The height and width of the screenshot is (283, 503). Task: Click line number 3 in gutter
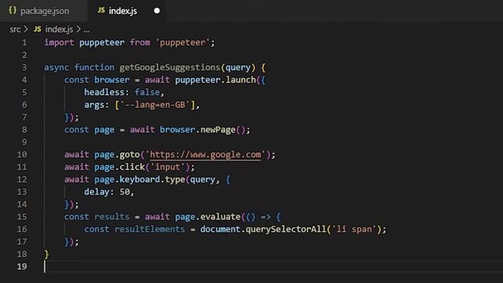pyautogui.click(x=24, y=68)
